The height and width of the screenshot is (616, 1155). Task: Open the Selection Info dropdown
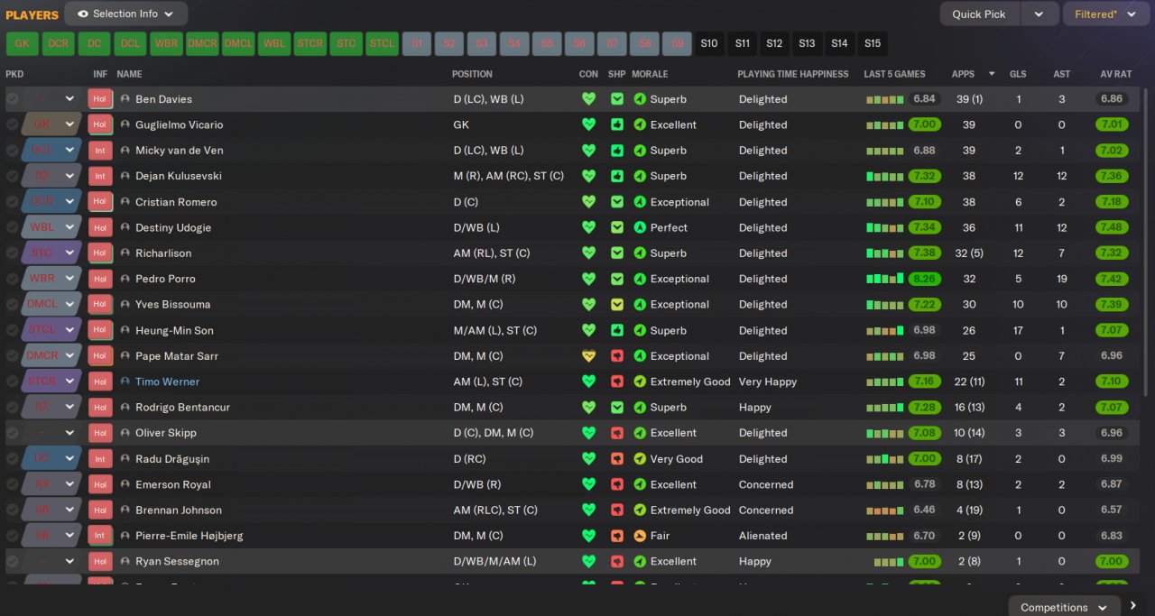(126, 14)
